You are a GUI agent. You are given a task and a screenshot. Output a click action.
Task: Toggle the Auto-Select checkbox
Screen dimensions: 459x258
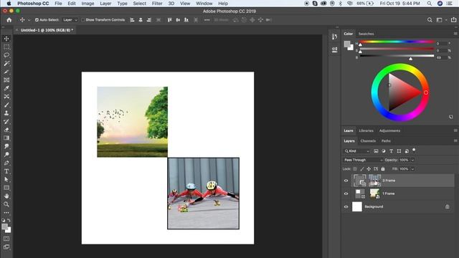point(37,20)
